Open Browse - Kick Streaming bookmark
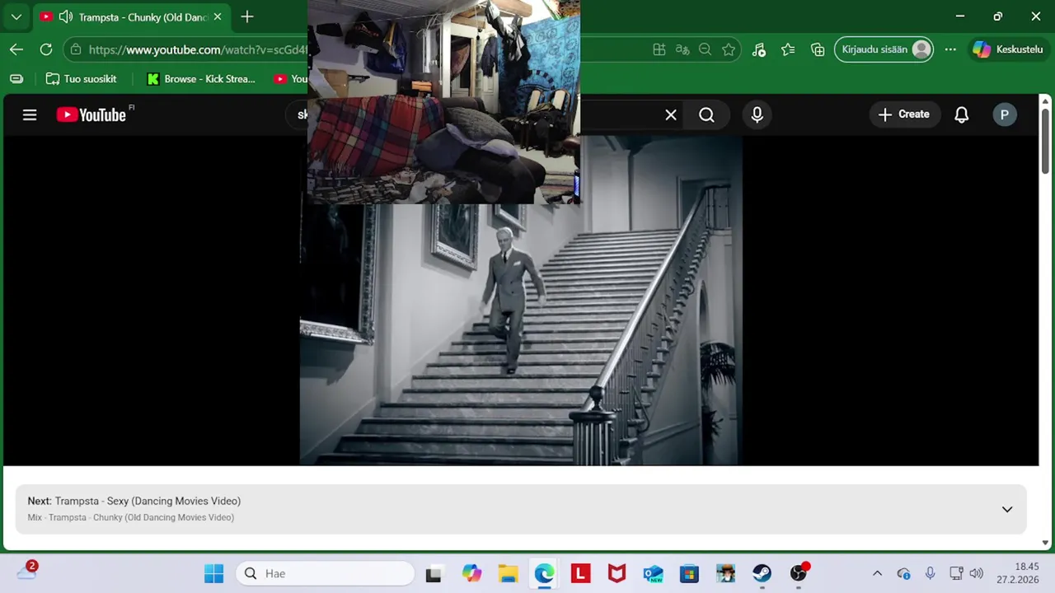Viewport: 1055px width, 593px height. [201, 79]
